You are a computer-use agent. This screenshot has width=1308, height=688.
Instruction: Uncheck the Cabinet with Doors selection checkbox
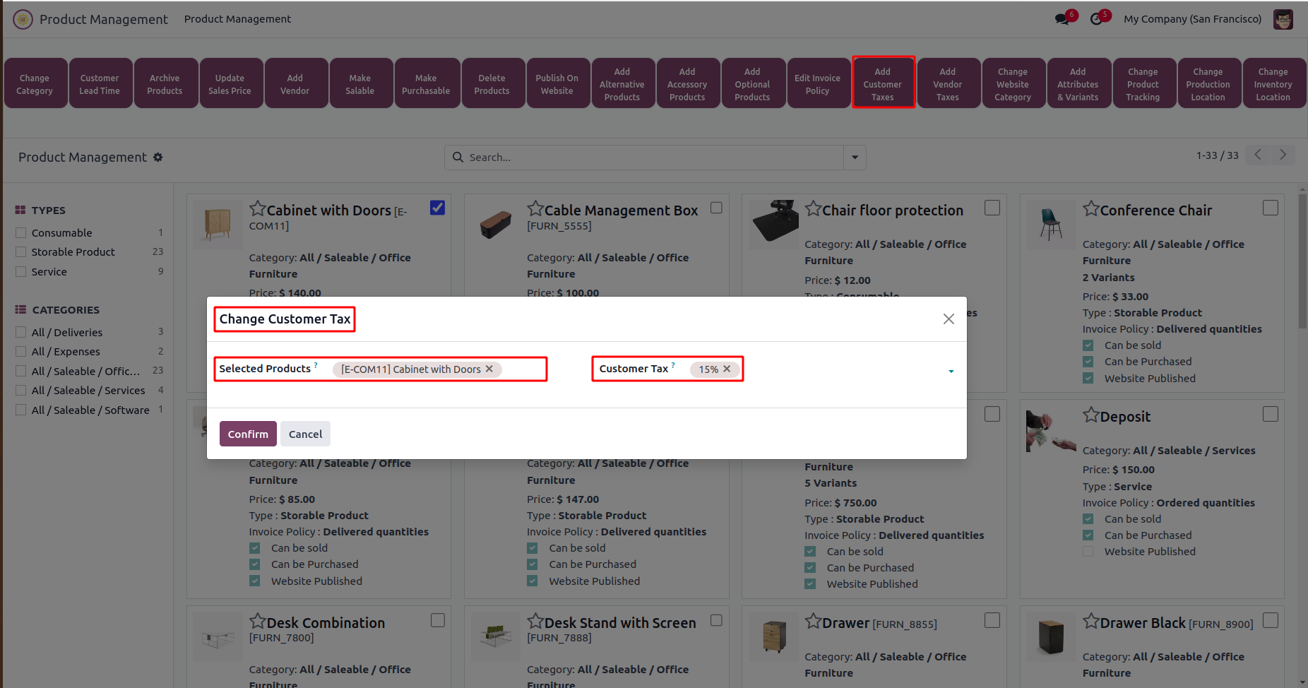(438, 208)
